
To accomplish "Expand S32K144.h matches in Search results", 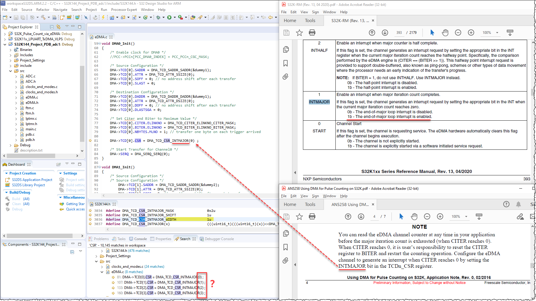I will (x=102, y=251).
